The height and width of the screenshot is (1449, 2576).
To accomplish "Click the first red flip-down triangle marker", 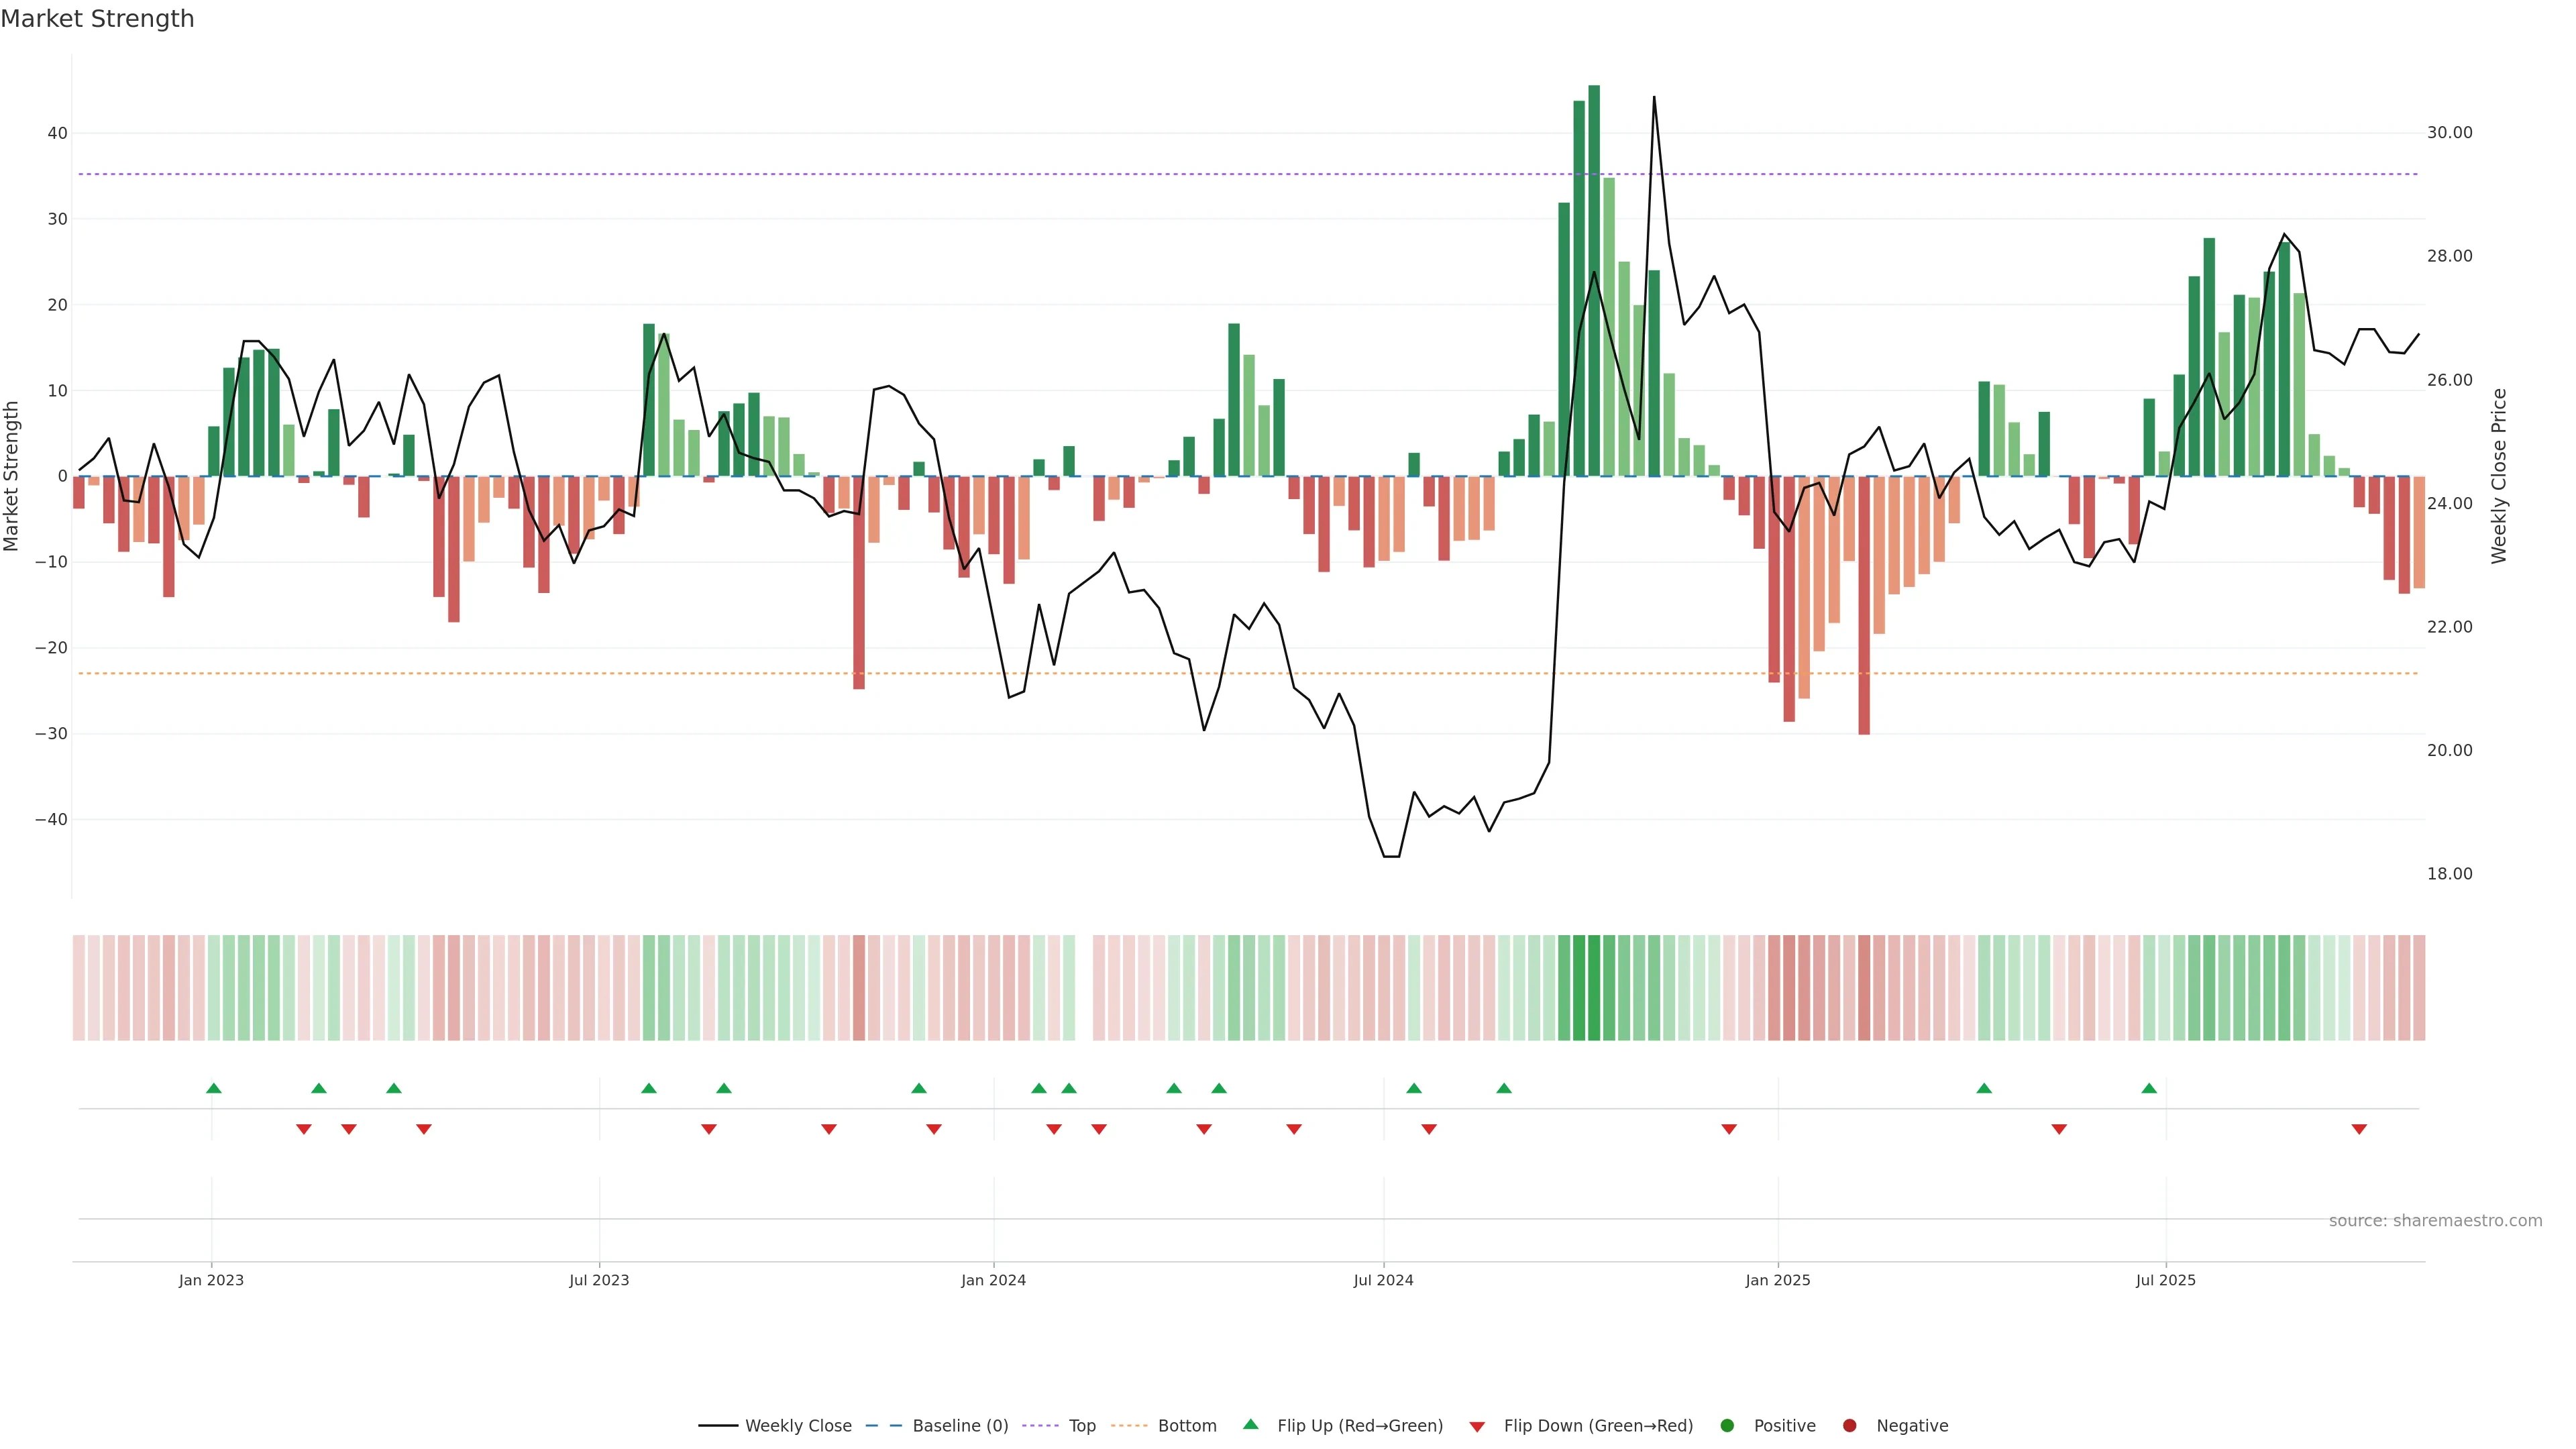I will [x=304, y=1129].
